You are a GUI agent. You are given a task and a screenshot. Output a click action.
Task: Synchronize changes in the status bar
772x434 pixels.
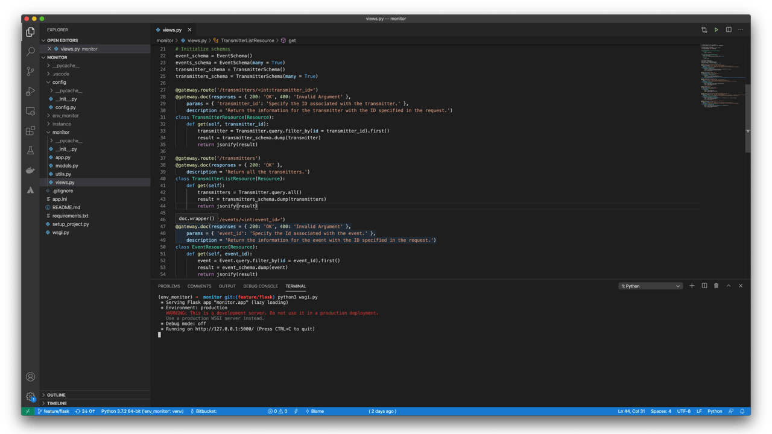(85, 411)
